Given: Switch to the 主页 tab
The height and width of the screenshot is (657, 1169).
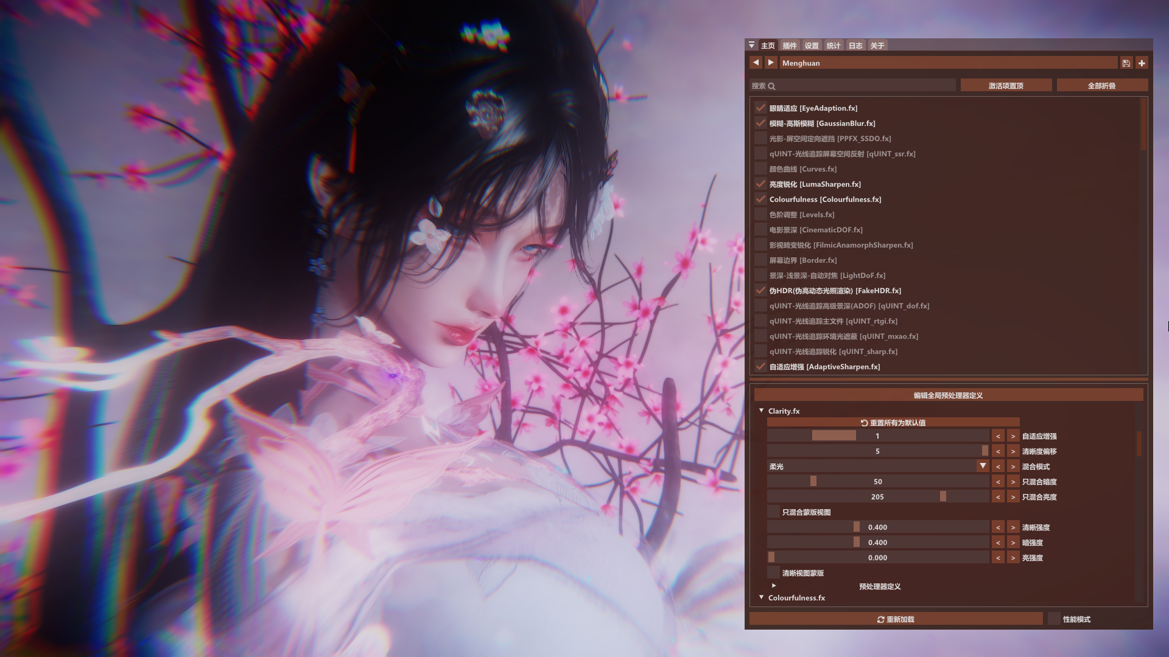Looking at the screenshot, I should [768, 46].
